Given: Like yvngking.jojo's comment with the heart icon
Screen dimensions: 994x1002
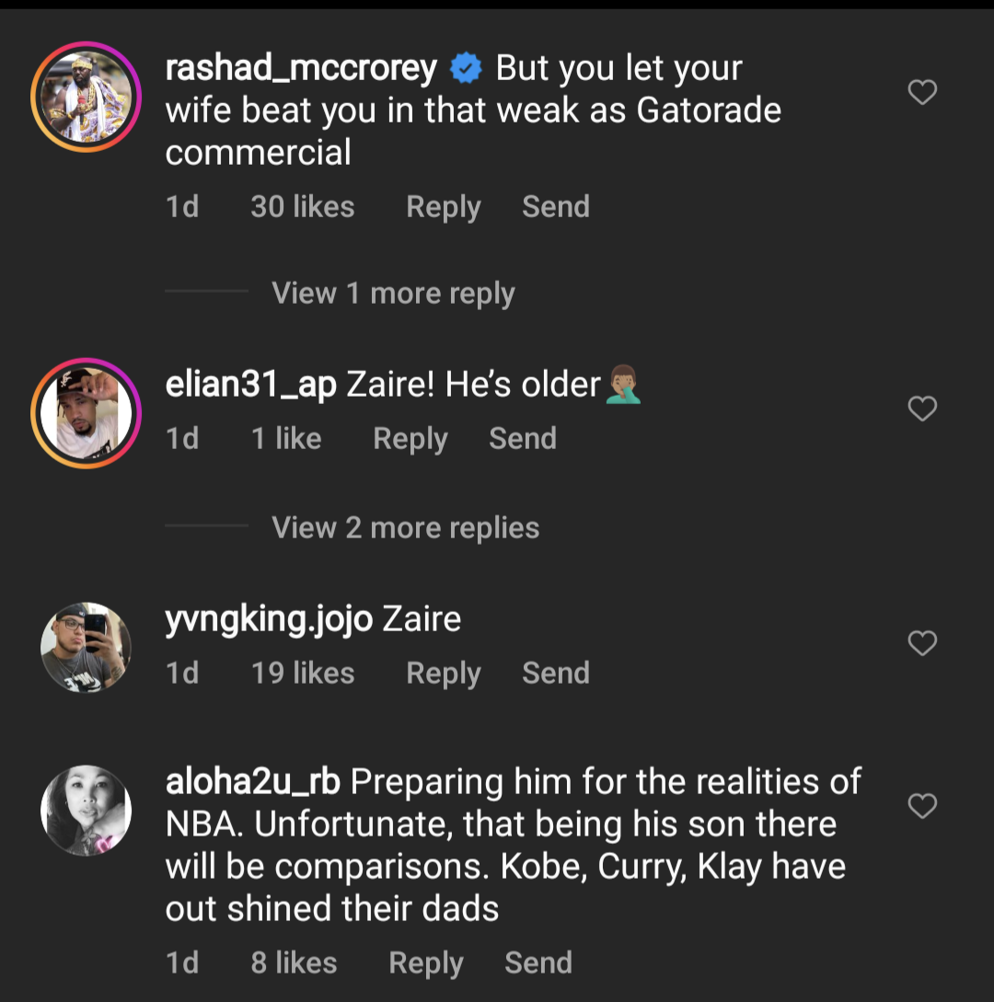Looking at the screenshot, I should [x=921, y=643].
